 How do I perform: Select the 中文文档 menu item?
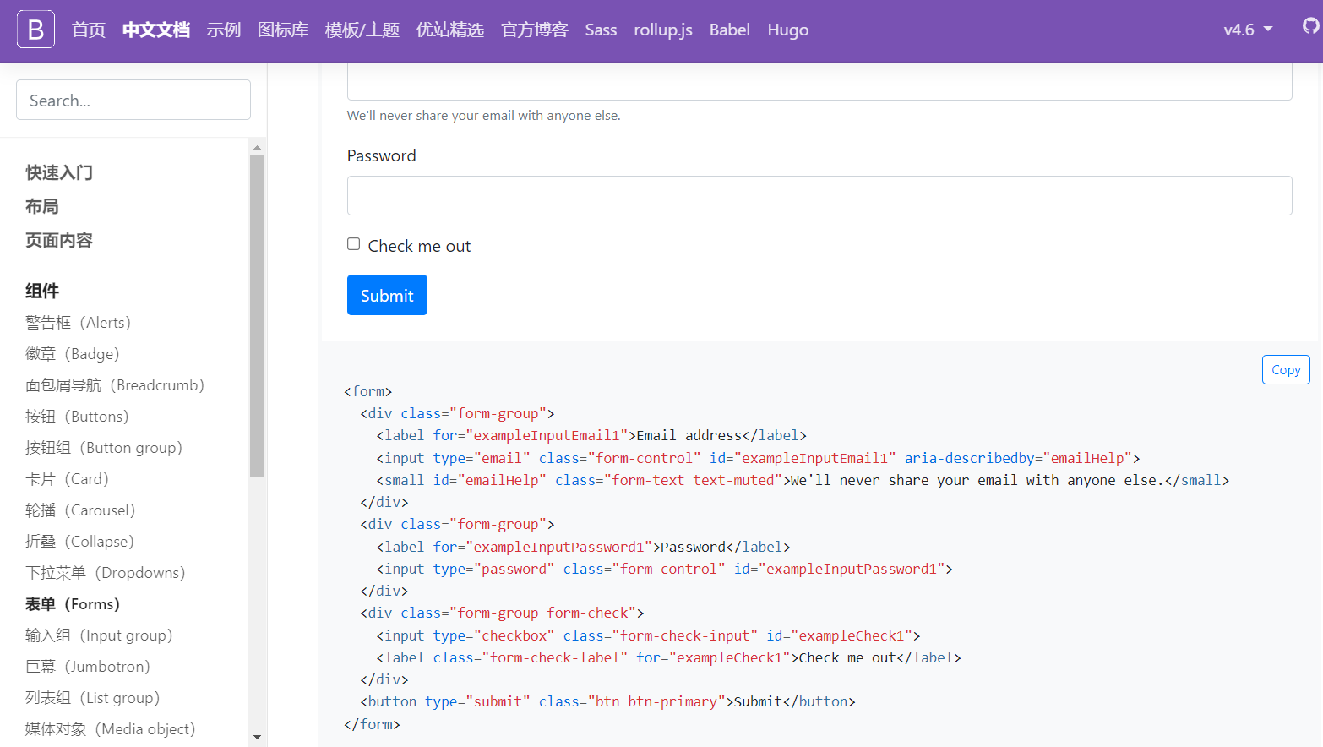point(155,30)
